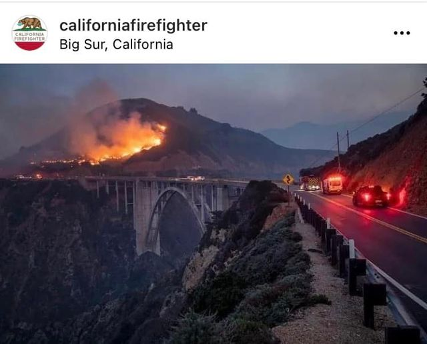
Task: Click the bear emblem in profile logo
Action: click(29, 23)
